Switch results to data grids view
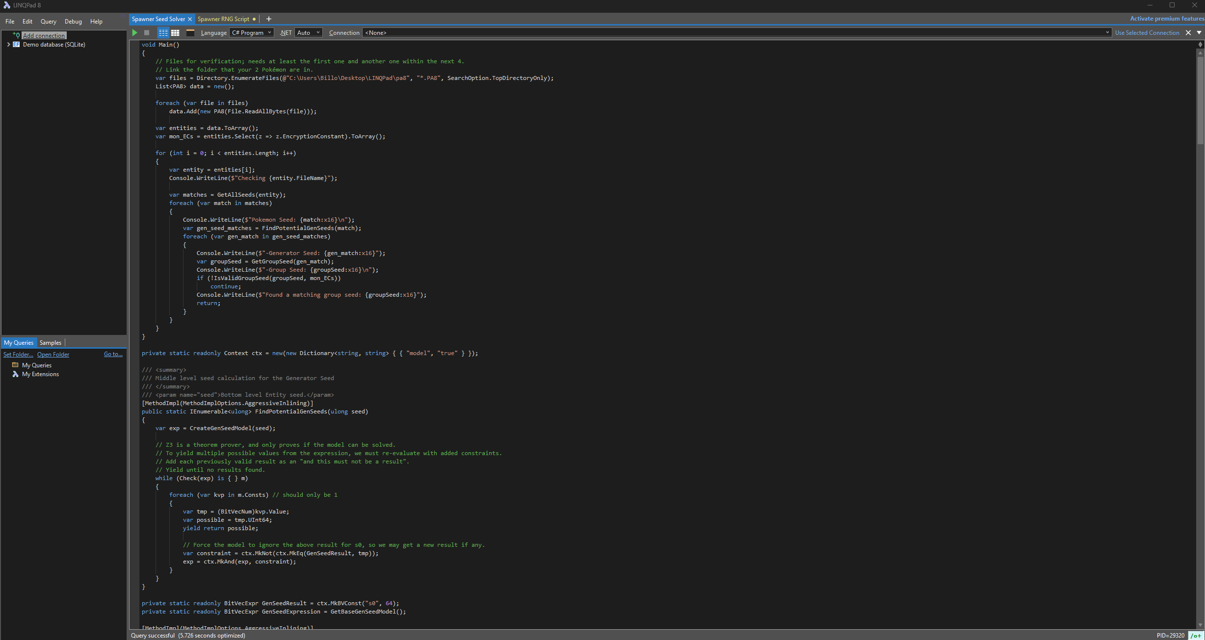 [175, 33]
